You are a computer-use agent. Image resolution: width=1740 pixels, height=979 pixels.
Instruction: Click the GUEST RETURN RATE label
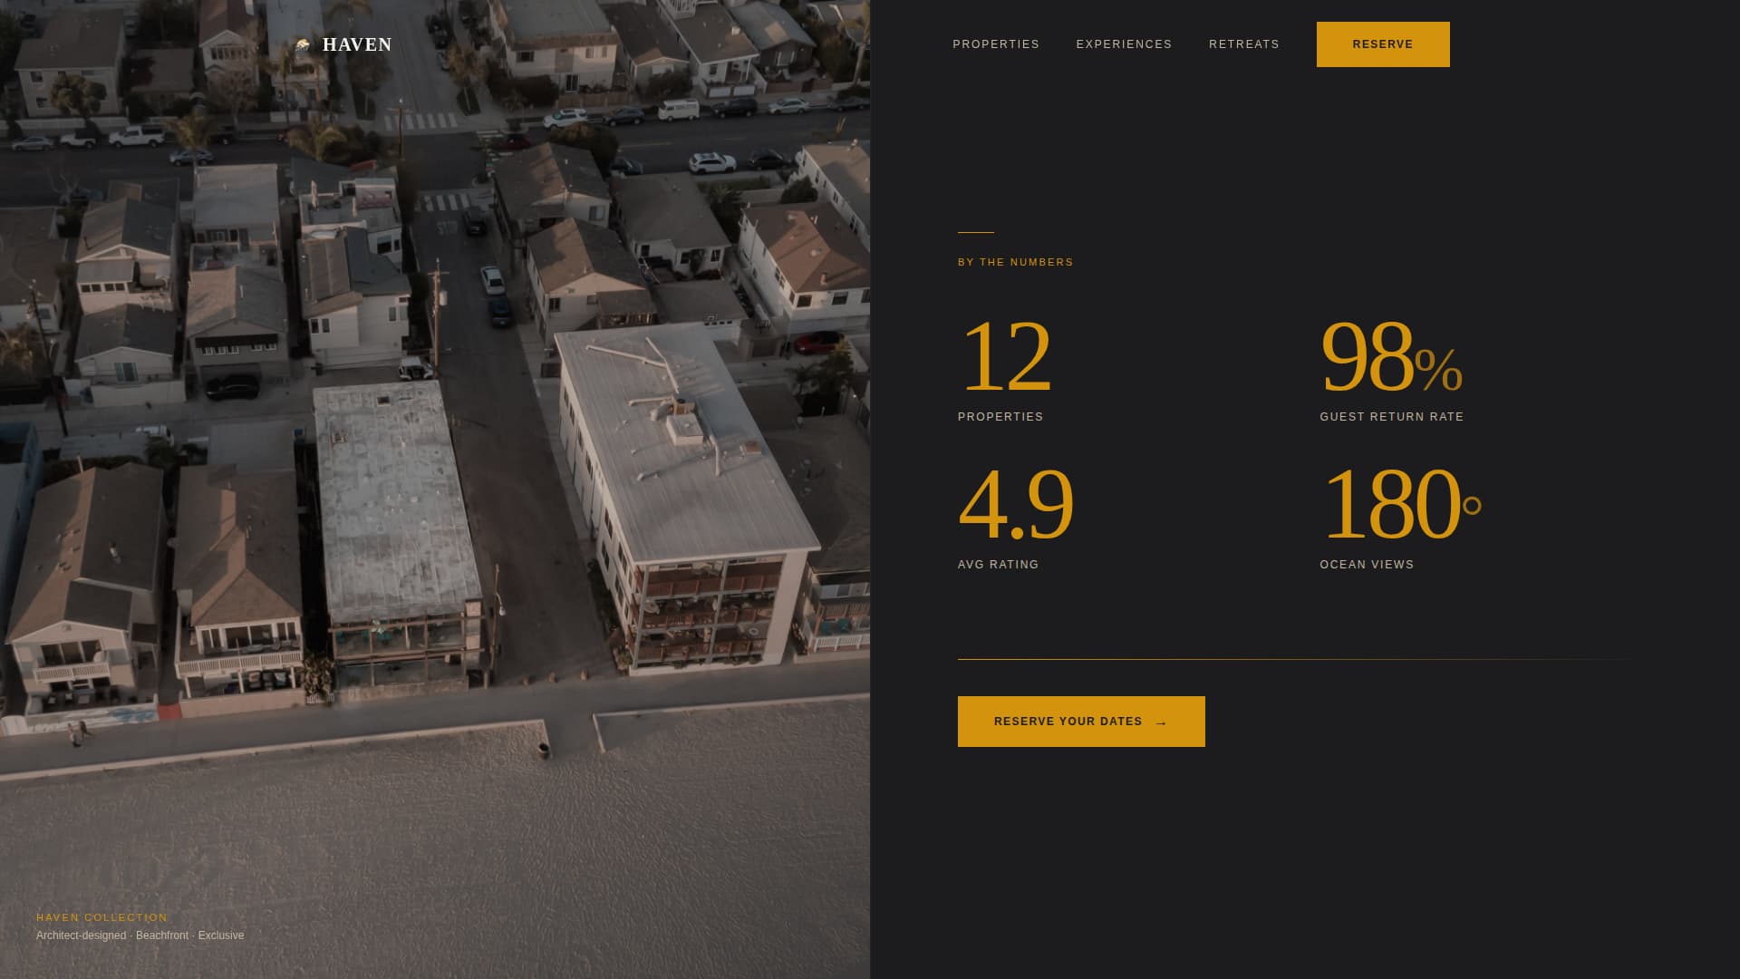click(1391, 417)
